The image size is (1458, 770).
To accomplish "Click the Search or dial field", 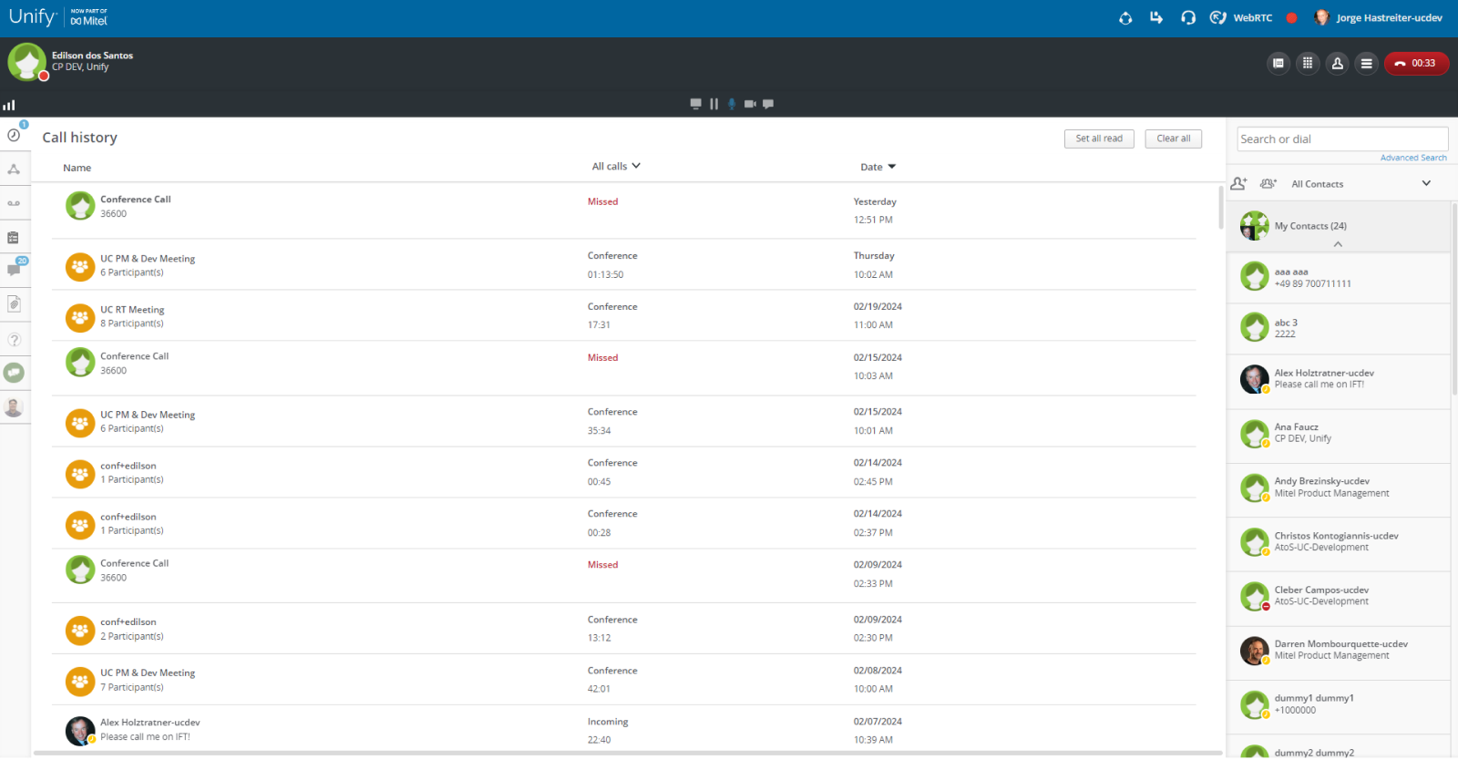I will pyautogui.click(x=1342, y=139).
